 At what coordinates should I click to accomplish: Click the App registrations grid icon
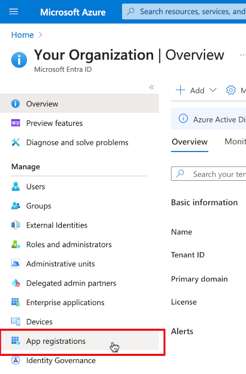pyautogui.click(x=16, y=341)
